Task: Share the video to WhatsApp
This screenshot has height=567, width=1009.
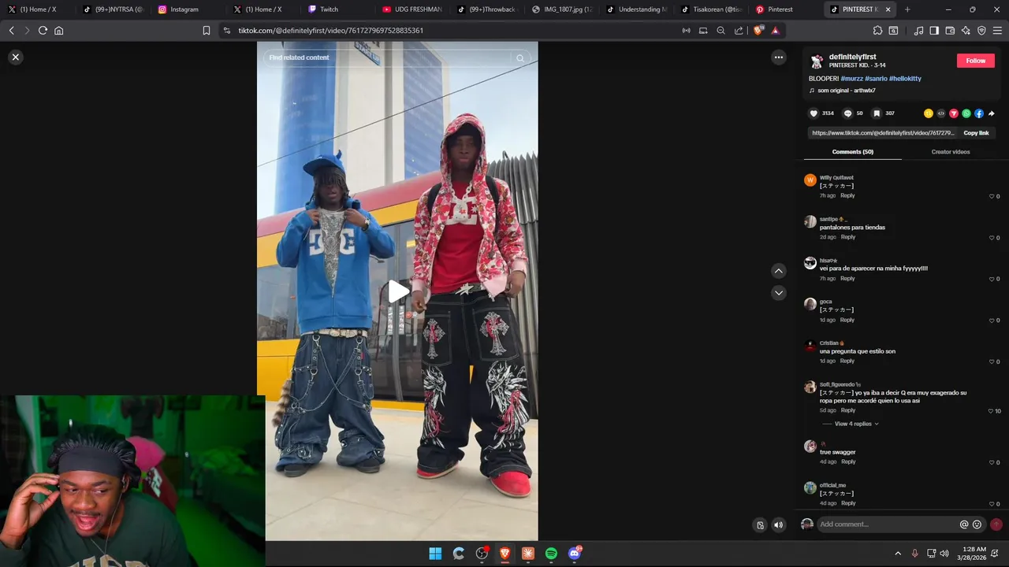Action: click(966, 113)
